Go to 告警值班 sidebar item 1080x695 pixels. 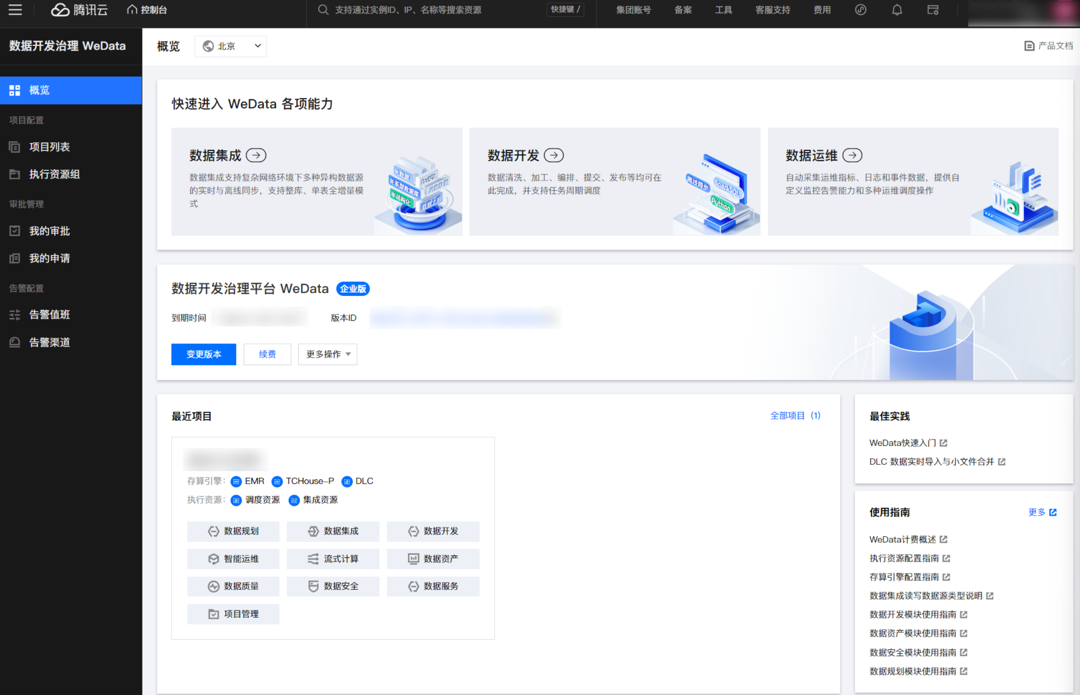coord(49,315)
